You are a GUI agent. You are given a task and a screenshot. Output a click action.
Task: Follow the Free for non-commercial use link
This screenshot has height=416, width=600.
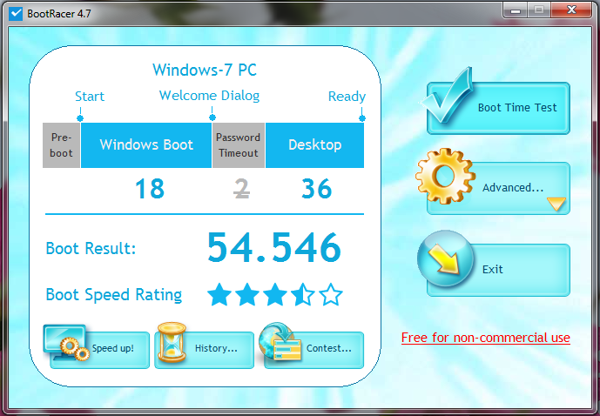click(x=486, y=338)
